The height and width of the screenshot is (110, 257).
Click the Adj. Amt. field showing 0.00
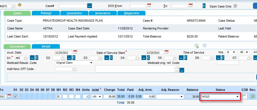149,97
